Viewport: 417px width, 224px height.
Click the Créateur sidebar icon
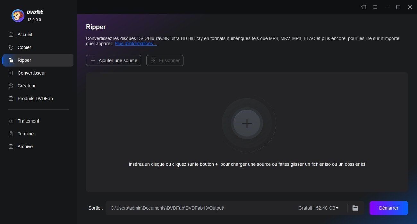pyautogui.click(x=11, y=86)
